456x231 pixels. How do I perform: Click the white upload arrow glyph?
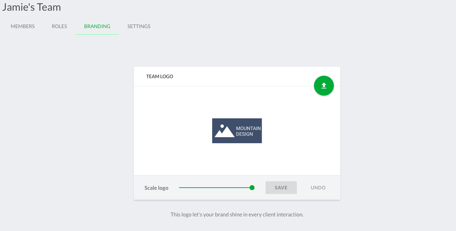324,86
